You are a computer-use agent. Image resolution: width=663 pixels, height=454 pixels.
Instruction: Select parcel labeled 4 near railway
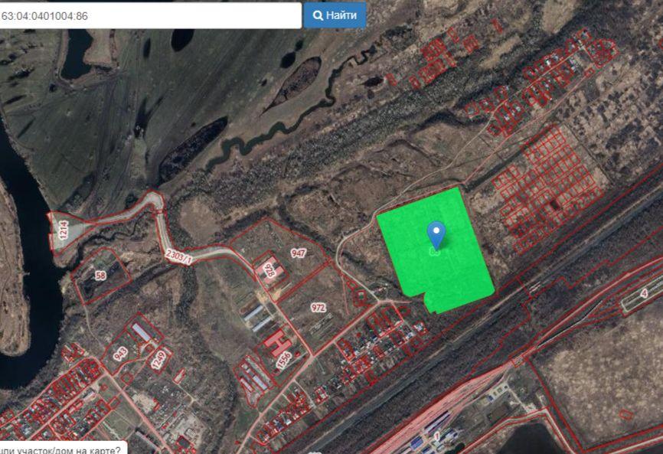point(644,293)
